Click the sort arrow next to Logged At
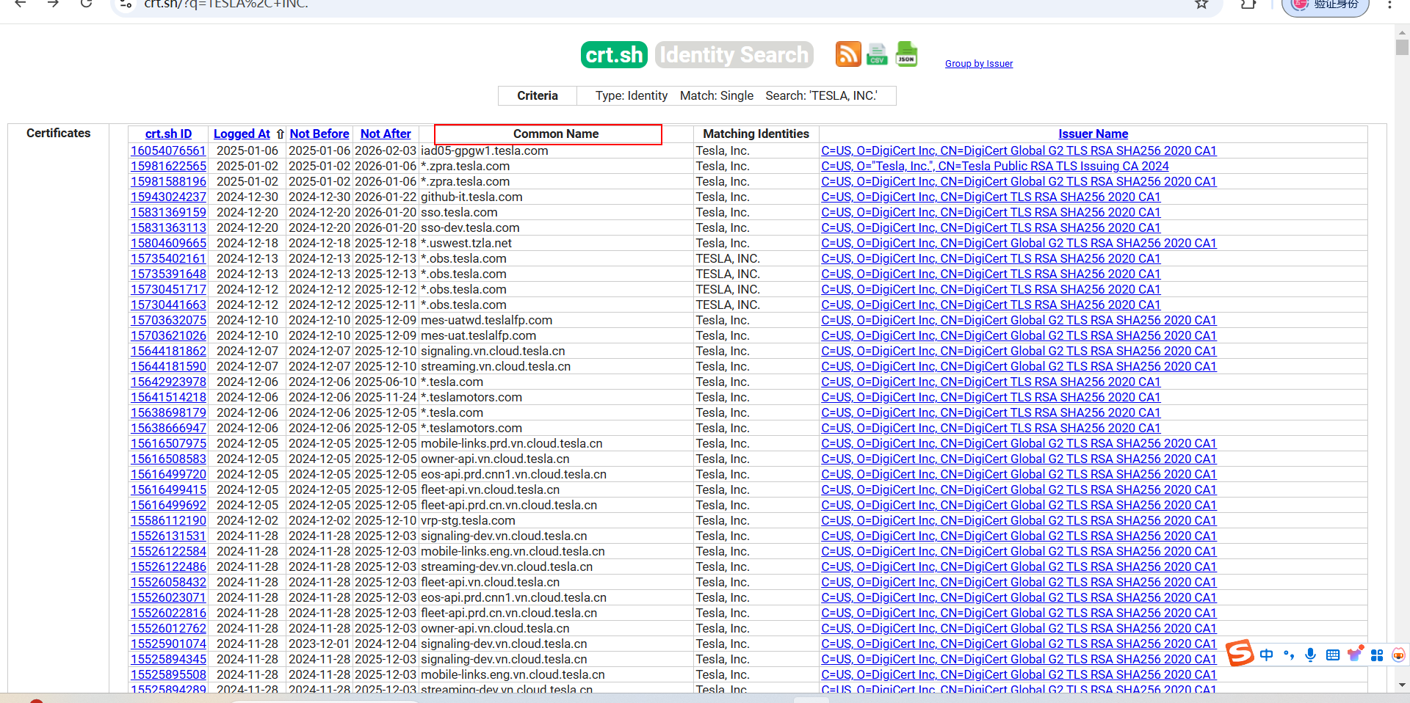 [280, 134]
